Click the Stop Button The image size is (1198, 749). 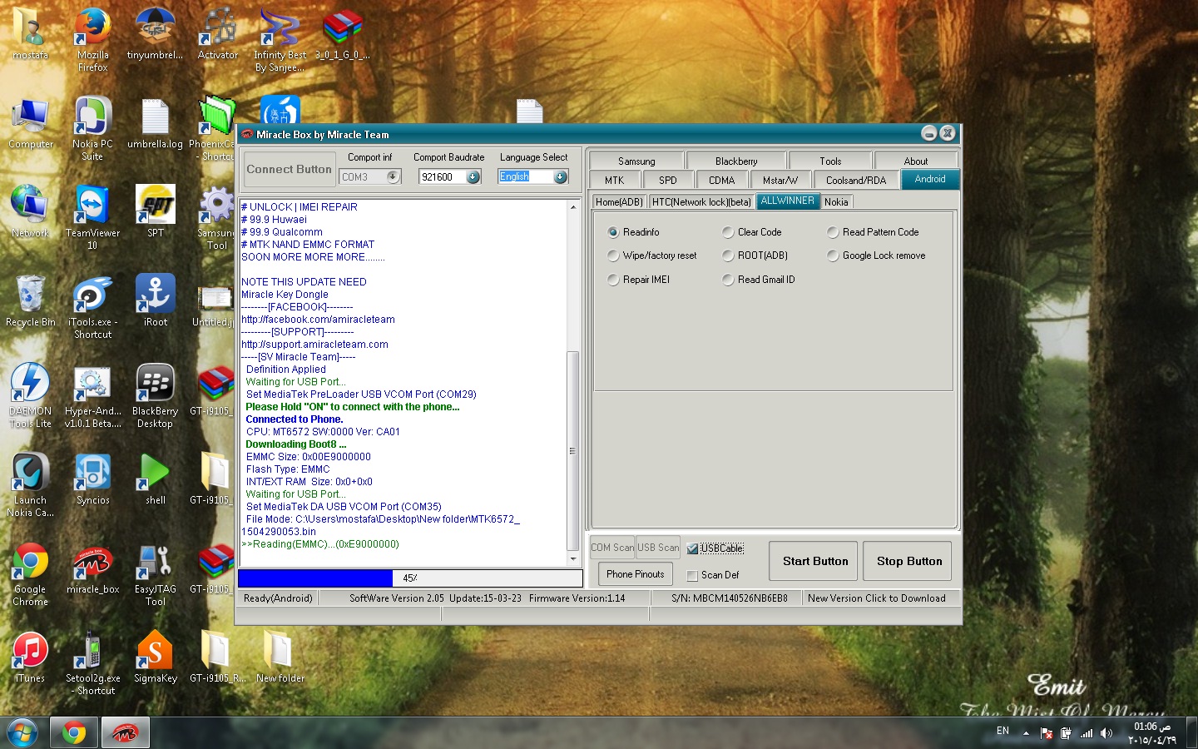click(x=909, y=561)
